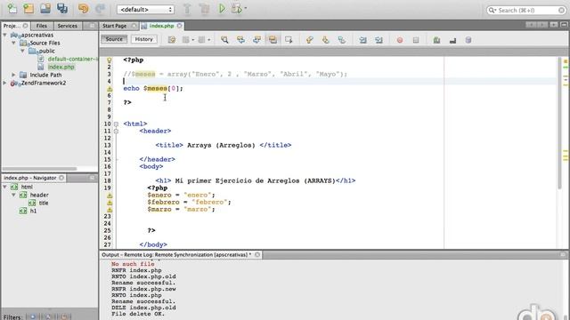
Task: Expand the ZendFramework2 project node
Action: [5, 83]
